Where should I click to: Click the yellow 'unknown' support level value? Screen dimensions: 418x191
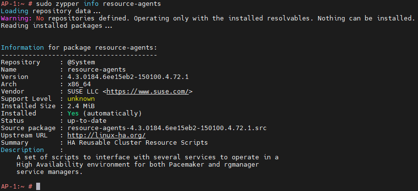pos(81,99)
